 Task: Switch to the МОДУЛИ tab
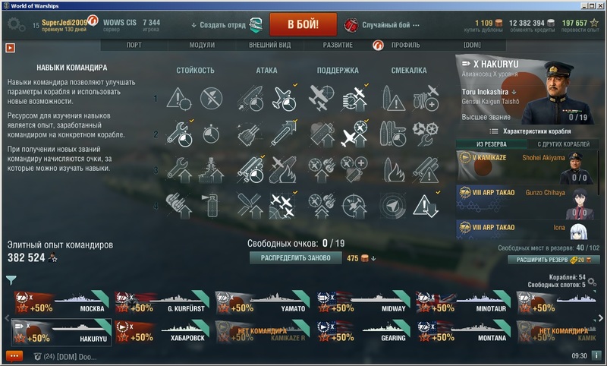[x=202, y=45]
